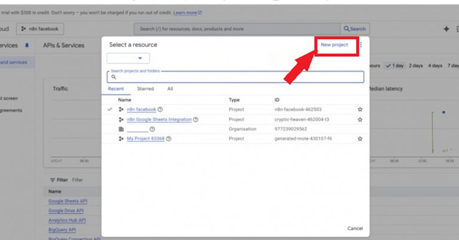This screenshot has height=240, width=459.
Task: Open the organisation dropdown in the dialog
Action: click(x=129, y=58)
